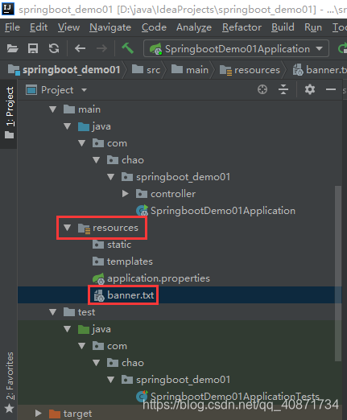Viewport: 347px width, 420px height.
Task: Click the Collapse All icon in Project panel
Action: click(x=283, y=89)
